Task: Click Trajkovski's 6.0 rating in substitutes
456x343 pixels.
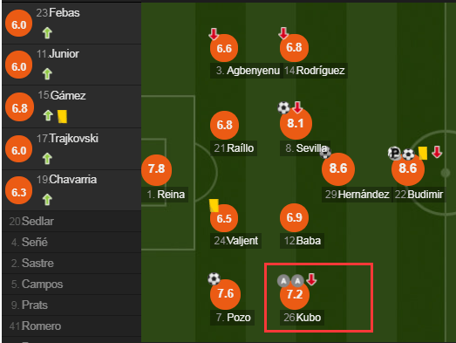Action: [x=19, y=149]
